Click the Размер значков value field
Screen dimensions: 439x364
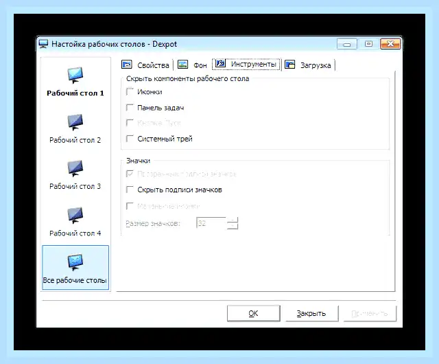211,223
